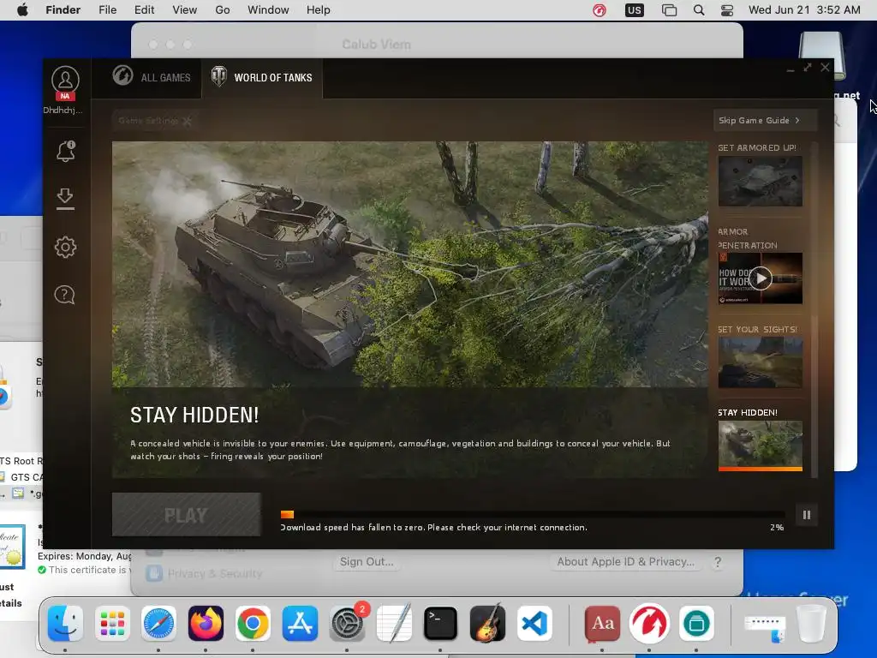Open the downloads arrow icon in sidebar

[65, 199]
